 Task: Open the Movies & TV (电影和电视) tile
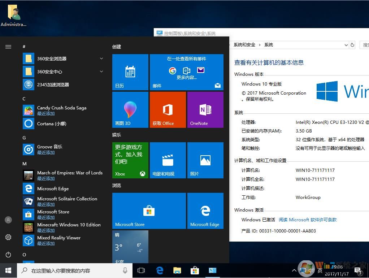[168, 160]
